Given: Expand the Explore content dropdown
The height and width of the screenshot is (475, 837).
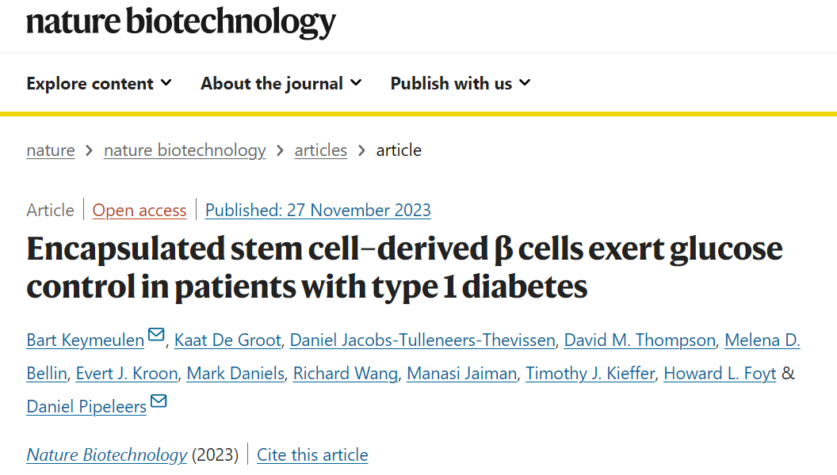Looking at the screenshot, I should pyautogui.click(x=99, y=83).
